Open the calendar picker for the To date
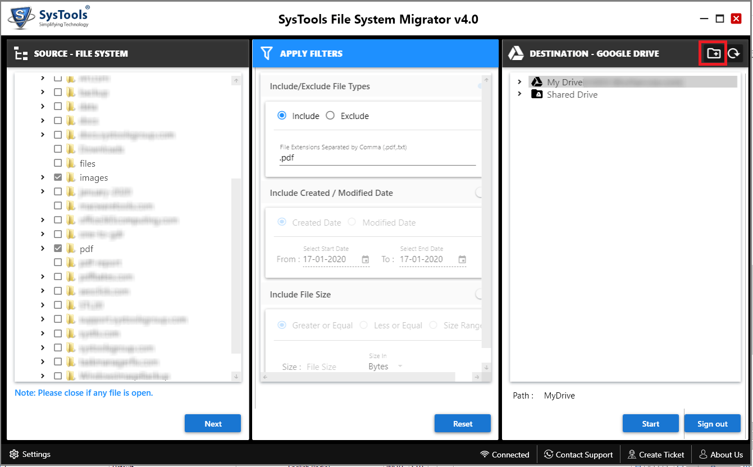753x467 pixels. 462,259
